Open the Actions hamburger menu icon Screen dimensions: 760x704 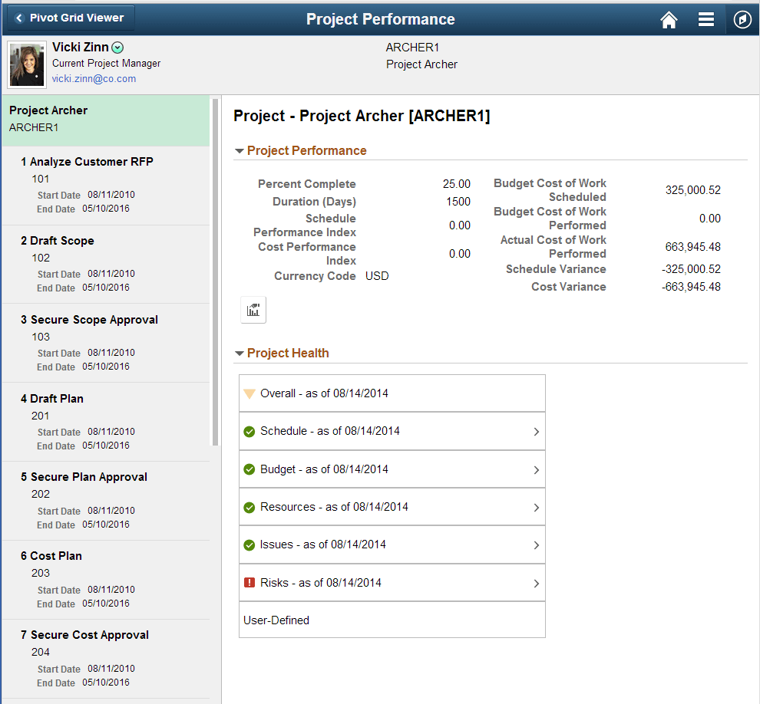pos(706,19)
